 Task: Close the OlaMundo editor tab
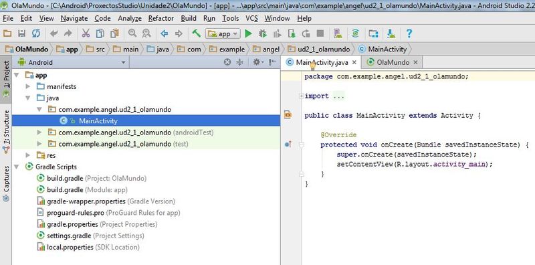(x=415, y=62)
